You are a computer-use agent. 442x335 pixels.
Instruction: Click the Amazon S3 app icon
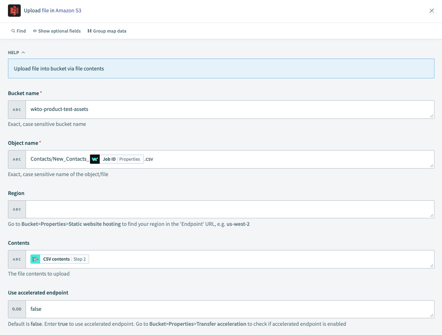15,11
